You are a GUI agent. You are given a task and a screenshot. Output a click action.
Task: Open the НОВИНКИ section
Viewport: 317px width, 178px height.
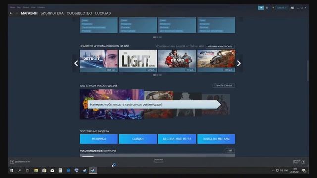tap(99, 139)
